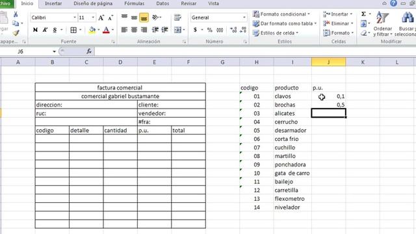Switch to the Revisar tab
The width and height of the screenshot is (416, 234).
[188, 3]
